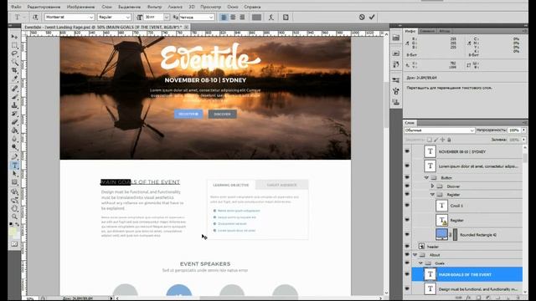Select the Lasso tool

tap(14, 54)
